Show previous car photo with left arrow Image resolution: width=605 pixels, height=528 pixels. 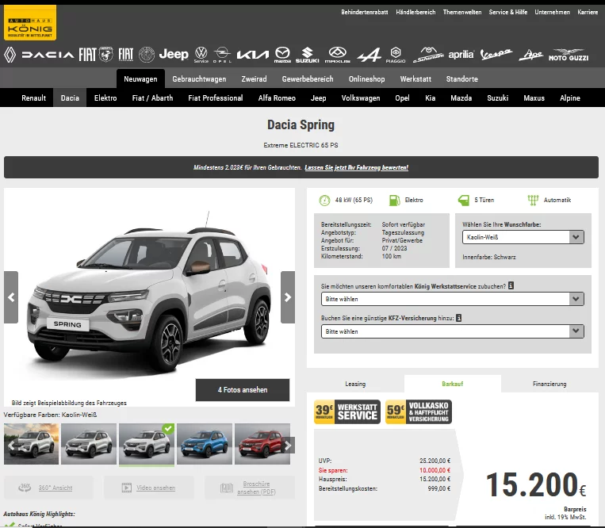[x=11, y=297]
